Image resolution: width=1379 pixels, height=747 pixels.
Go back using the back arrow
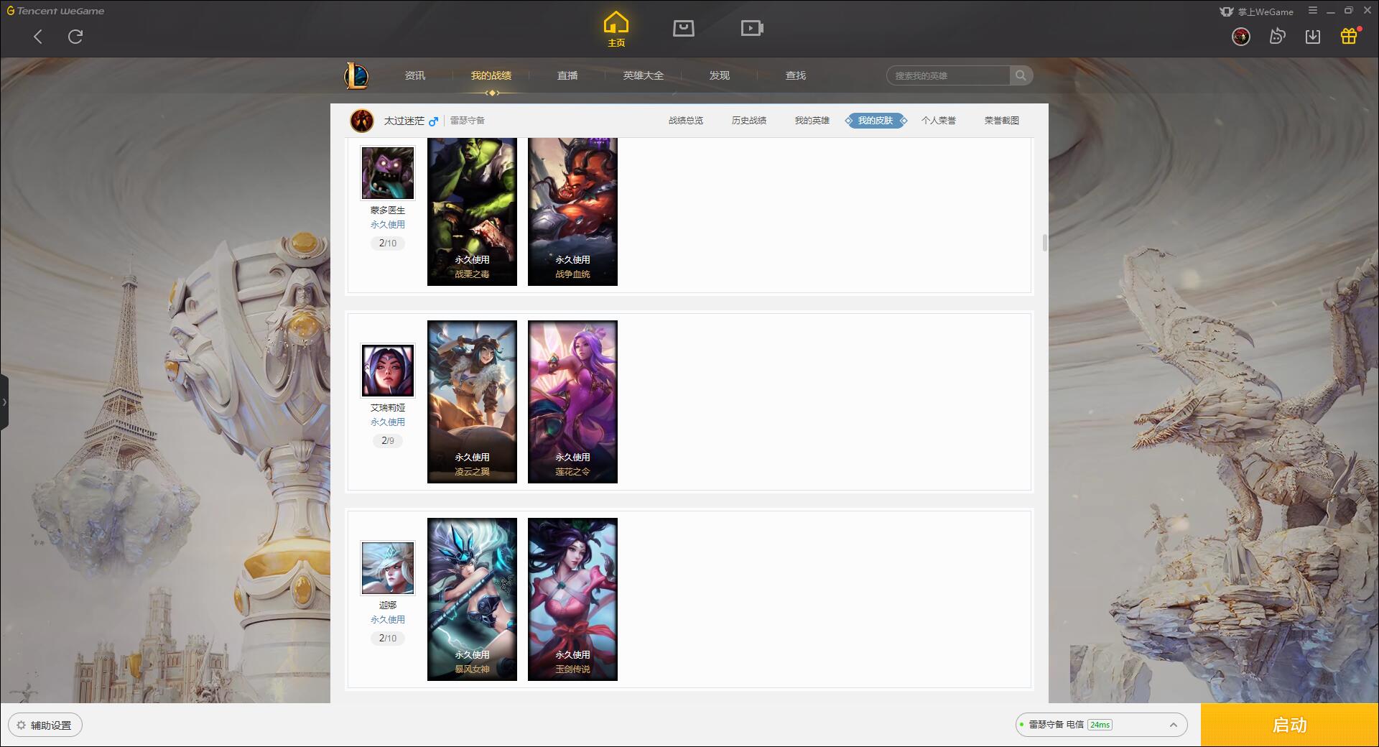pos(38,37)
